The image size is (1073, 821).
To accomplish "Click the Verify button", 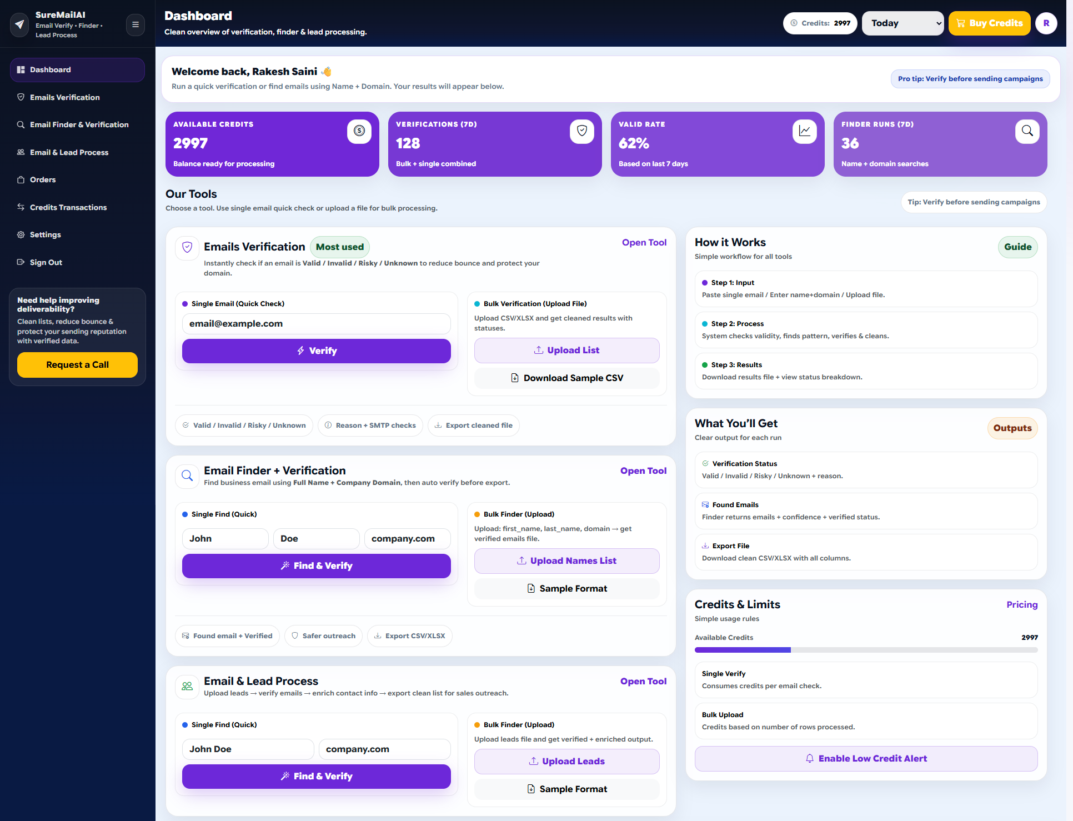I will 316,351.
